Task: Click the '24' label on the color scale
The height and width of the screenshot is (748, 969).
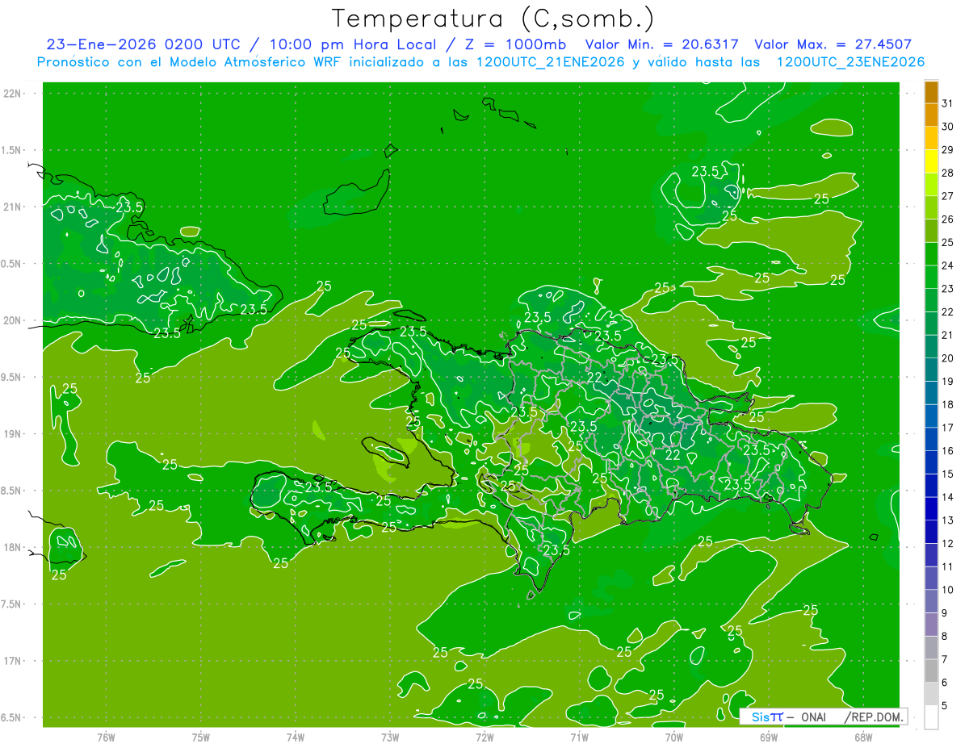Action: click(x=948, y=265)
